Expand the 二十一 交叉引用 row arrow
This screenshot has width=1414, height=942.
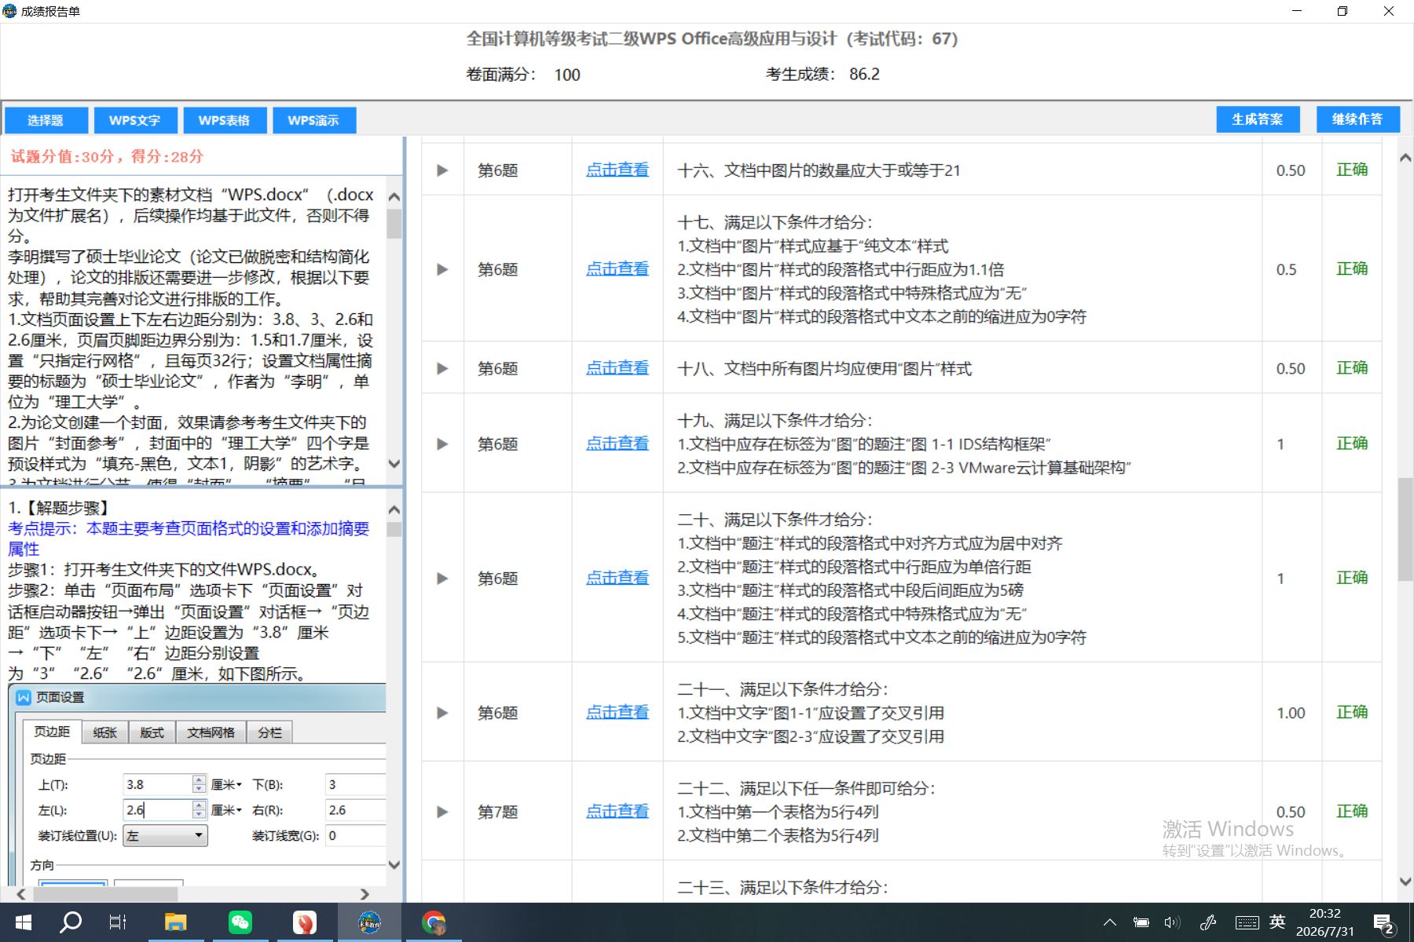[x=442, y=713]
